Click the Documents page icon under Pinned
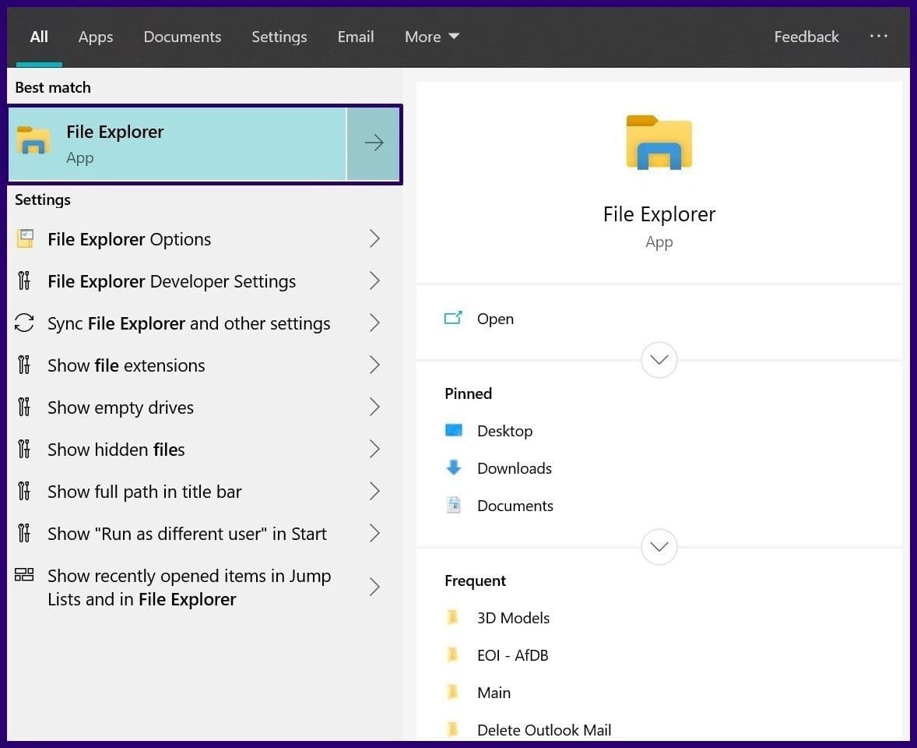This screenshot has height=748, width=917. (453, 505)
